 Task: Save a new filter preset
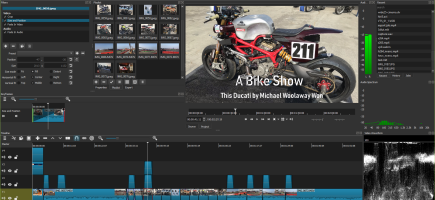point(77,53)
